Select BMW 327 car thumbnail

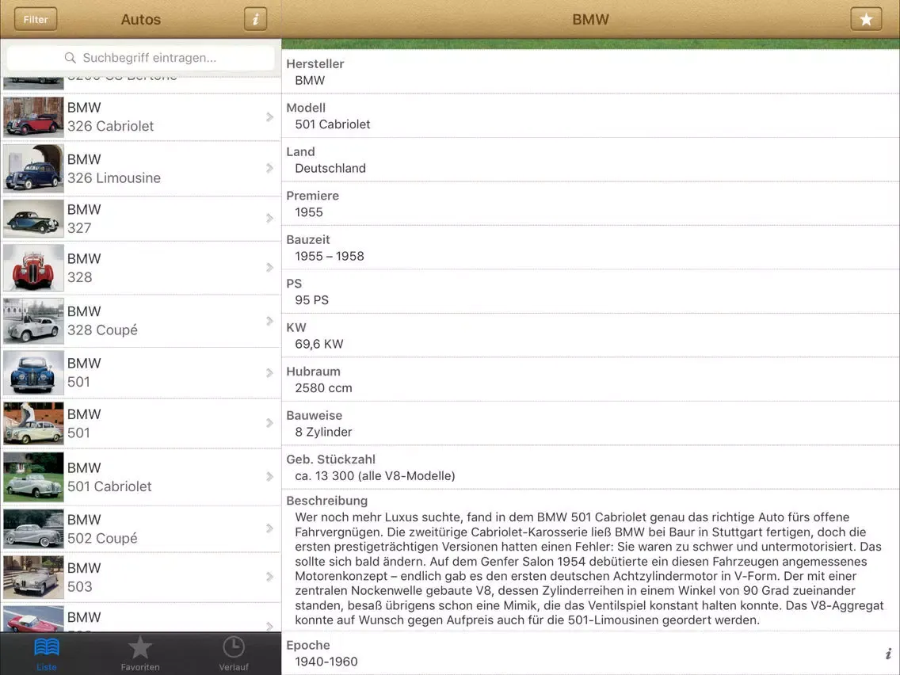[x=33, y=218]
